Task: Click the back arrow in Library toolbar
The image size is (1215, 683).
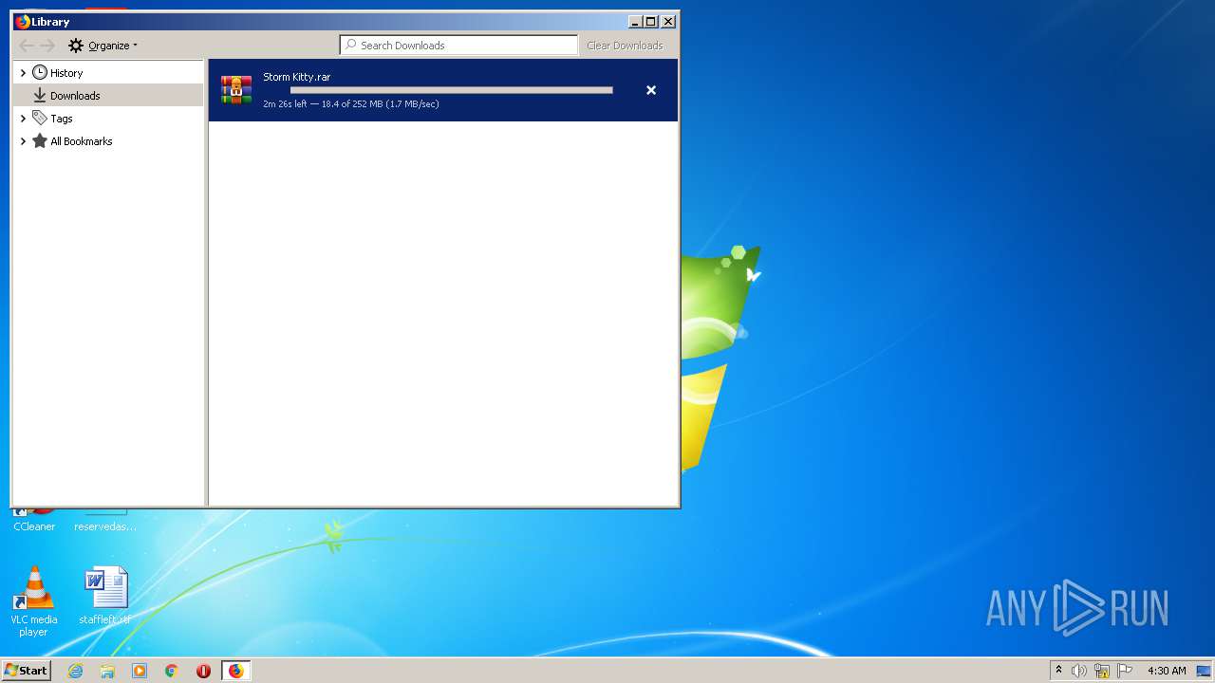Action: [x=27, y=46]
